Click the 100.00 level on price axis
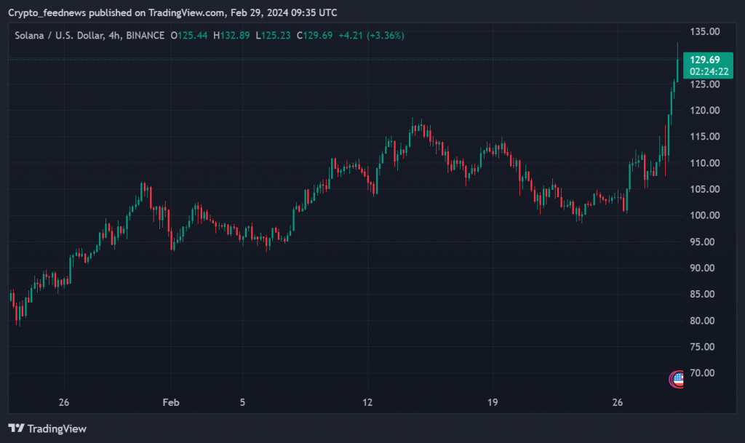745x443 pixels. pyautogui.click(x=704, y=215)
